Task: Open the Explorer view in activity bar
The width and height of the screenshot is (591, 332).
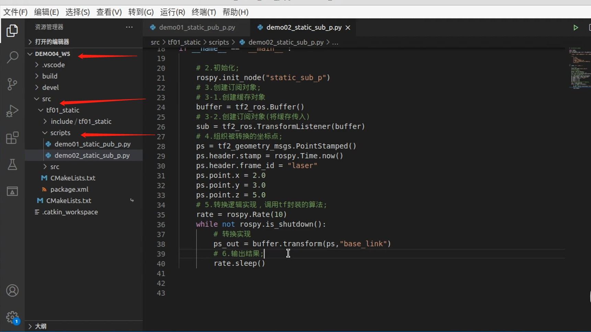Action: (12, 31)
